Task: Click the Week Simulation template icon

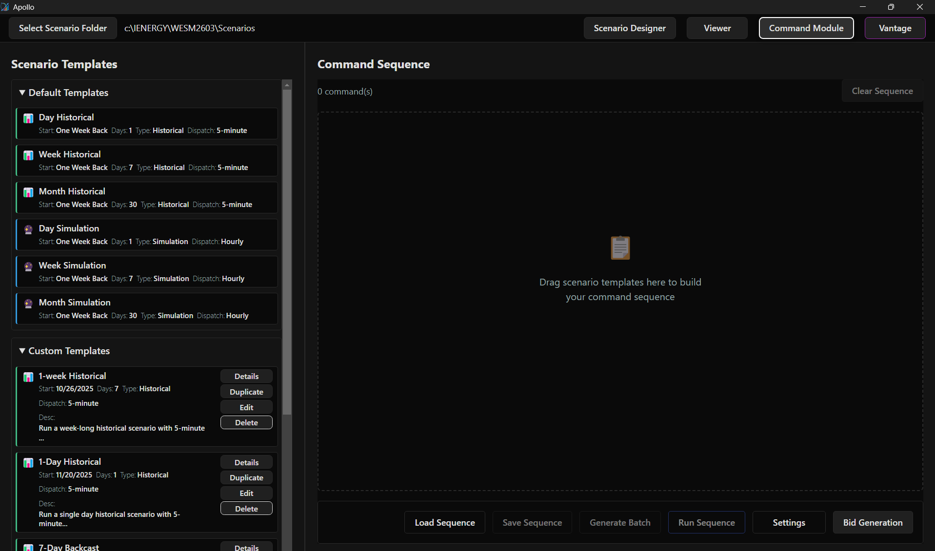Action: tap(28, 266)
